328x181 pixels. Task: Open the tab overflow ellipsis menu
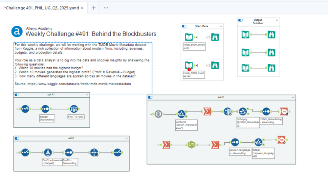106,8
